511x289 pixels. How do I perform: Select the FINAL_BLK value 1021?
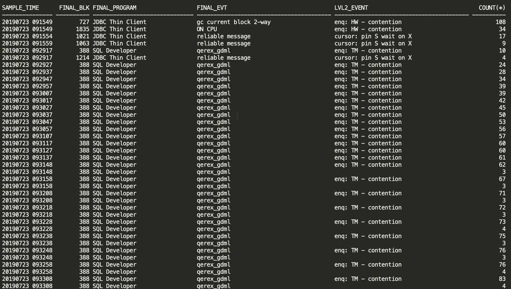point(83,36)
